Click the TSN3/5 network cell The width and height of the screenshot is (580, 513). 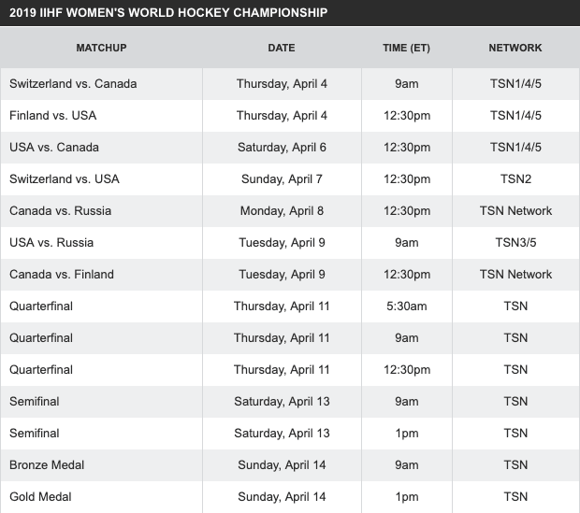coord(515,242)
